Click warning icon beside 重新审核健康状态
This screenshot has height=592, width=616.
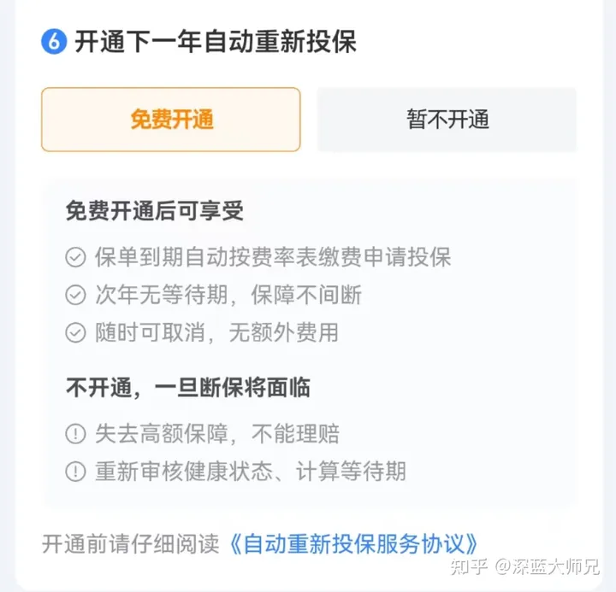75,472
